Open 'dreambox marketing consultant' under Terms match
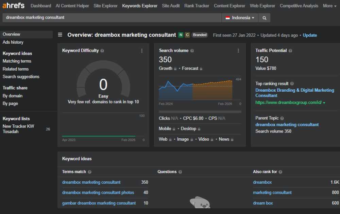This screenshot has height=214, width=340. pos(91,182)
